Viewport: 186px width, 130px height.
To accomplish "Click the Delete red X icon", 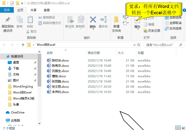I will coord(93,20).
